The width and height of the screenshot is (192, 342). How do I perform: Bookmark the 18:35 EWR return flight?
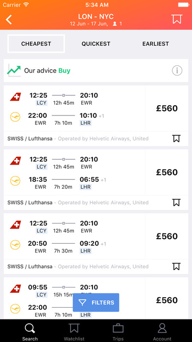[176, 202]
